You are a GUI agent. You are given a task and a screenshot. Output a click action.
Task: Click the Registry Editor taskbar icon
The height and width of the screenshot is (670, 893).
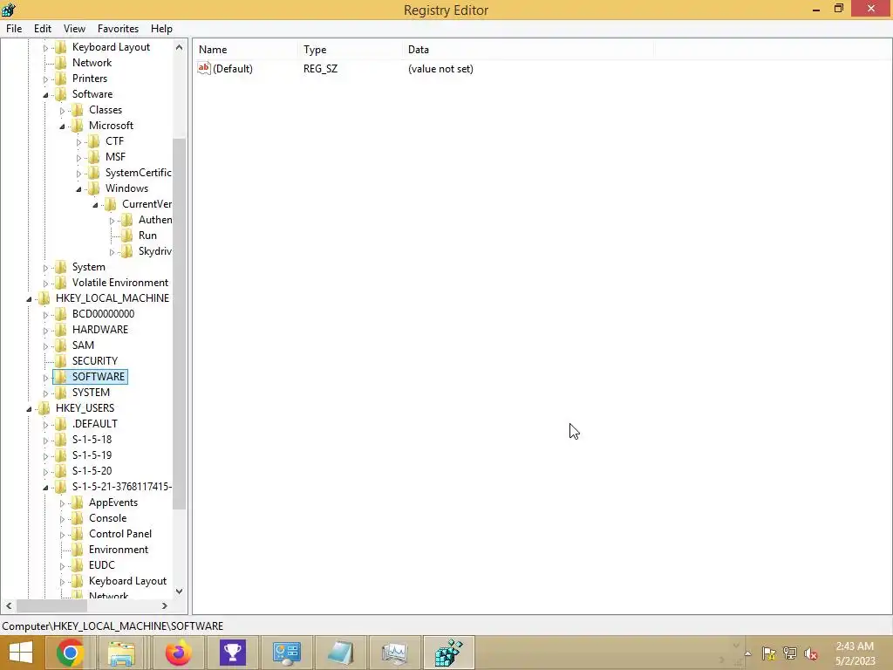(449, 653)
